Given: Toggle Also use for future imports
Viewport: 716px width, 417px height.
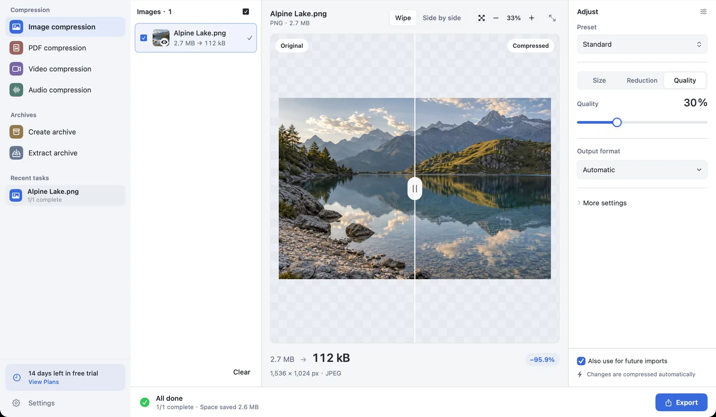Looking at the screenshot, I should pyautogui.click(x=581, y=361).
